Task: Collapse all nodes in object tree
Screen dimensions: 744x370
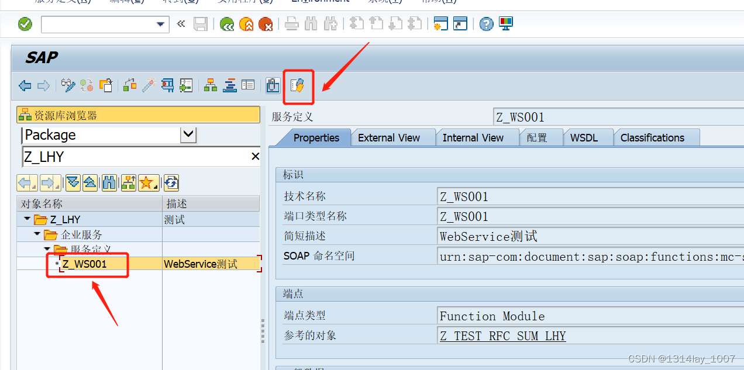Action: (90, 183)
